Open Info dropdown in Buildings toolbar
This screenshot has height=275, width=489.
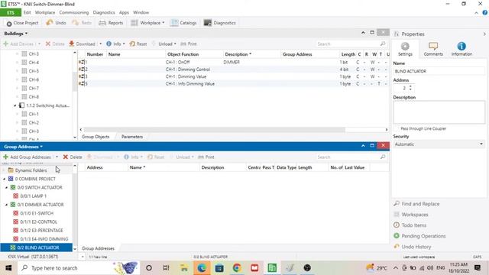tap(115, 44)
